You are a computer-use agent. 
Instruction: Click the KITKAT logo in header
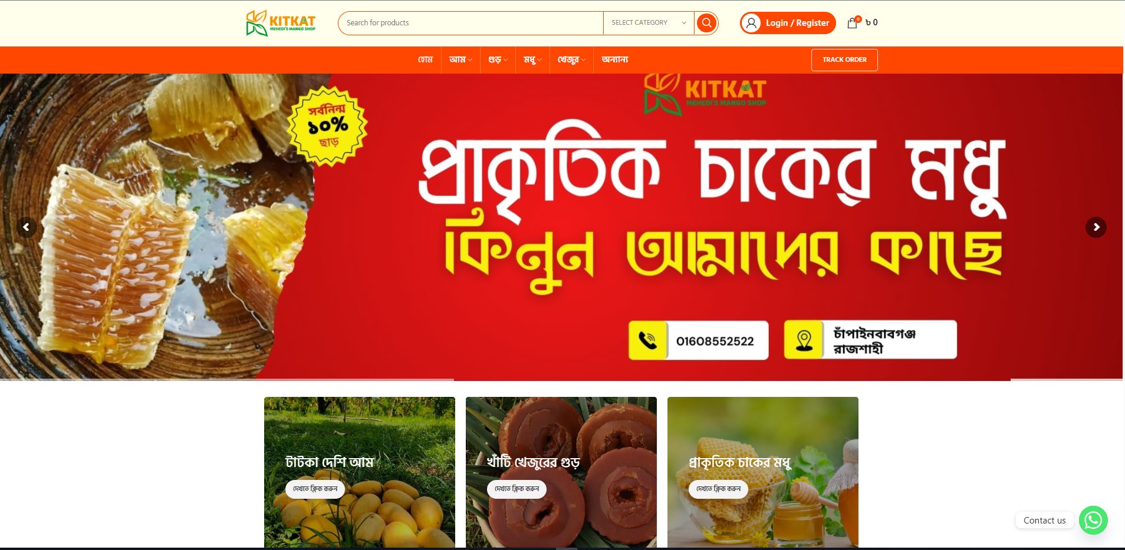(x=281, y=23)
